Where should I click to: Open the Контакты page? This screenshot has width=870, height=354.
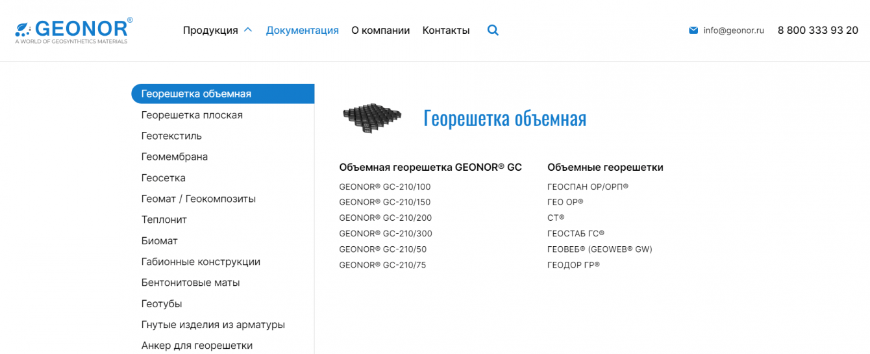446,30
